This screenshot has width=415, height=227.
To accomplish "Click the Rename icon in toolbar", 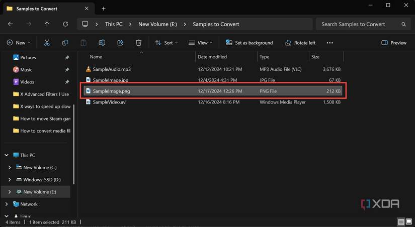I will (x=102, y=43).
